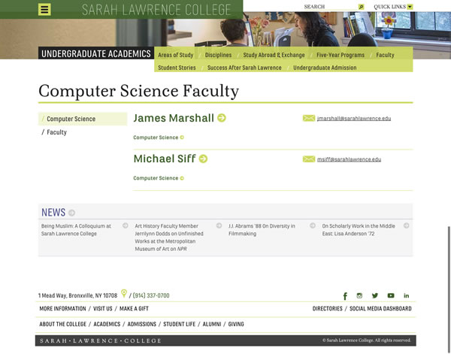The width and height of the screenshot is (451, 354).
Task: Click arrow icon for J.J. Abrams story
Action: 313,225
